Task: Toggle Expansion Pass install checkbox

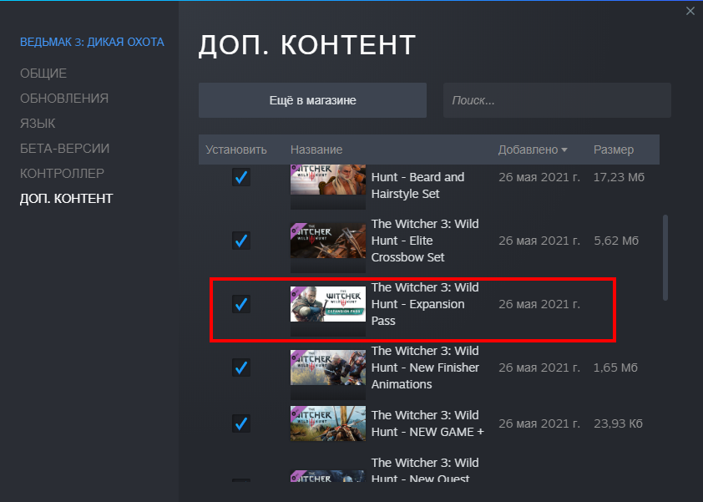Action: (241, 304)
